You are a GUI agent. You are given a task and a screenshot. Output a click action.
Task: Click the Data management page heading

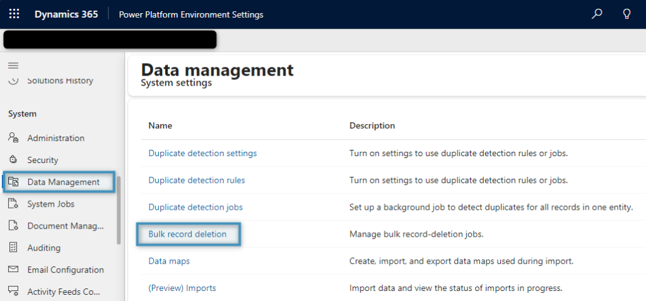217,69
